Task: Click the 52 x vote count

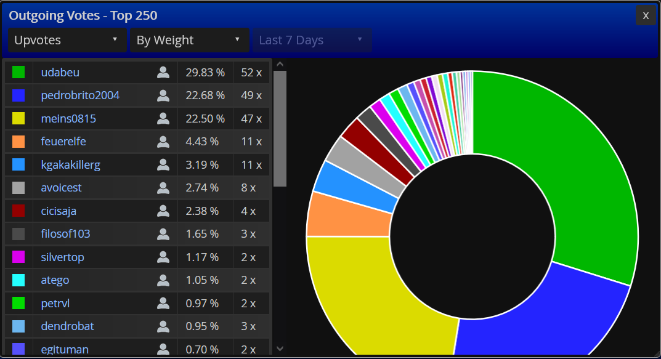Action: (x=251, y=73)
